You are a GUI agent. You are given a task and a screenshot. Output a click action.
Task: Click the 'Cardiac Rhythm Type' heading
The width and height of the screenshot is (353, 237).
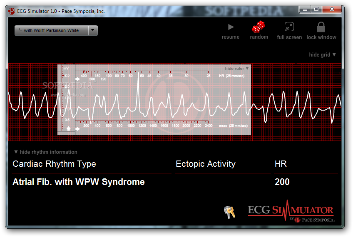pyautogui.click(x=54, y=164)
